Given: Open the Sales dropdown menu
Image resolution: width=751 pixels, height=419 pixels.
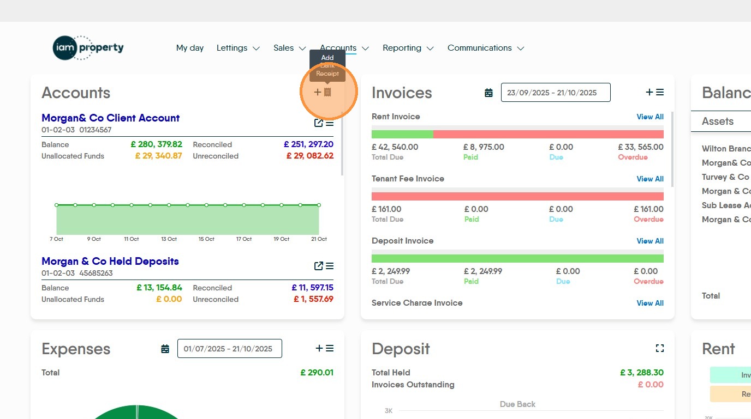Looking at the screenshot, I should coord(290,48).
